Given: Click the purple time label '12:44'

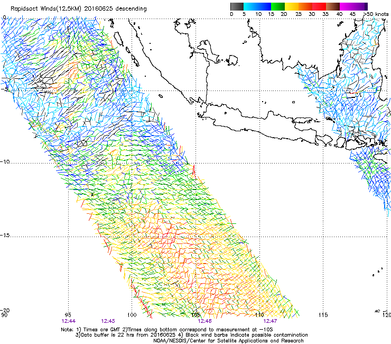Looking at the screenshot, I should pos(69,321).
